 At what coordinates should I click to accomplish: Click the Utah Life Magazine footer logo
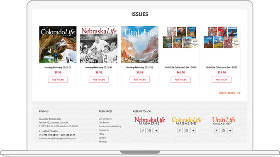(224, 121)
